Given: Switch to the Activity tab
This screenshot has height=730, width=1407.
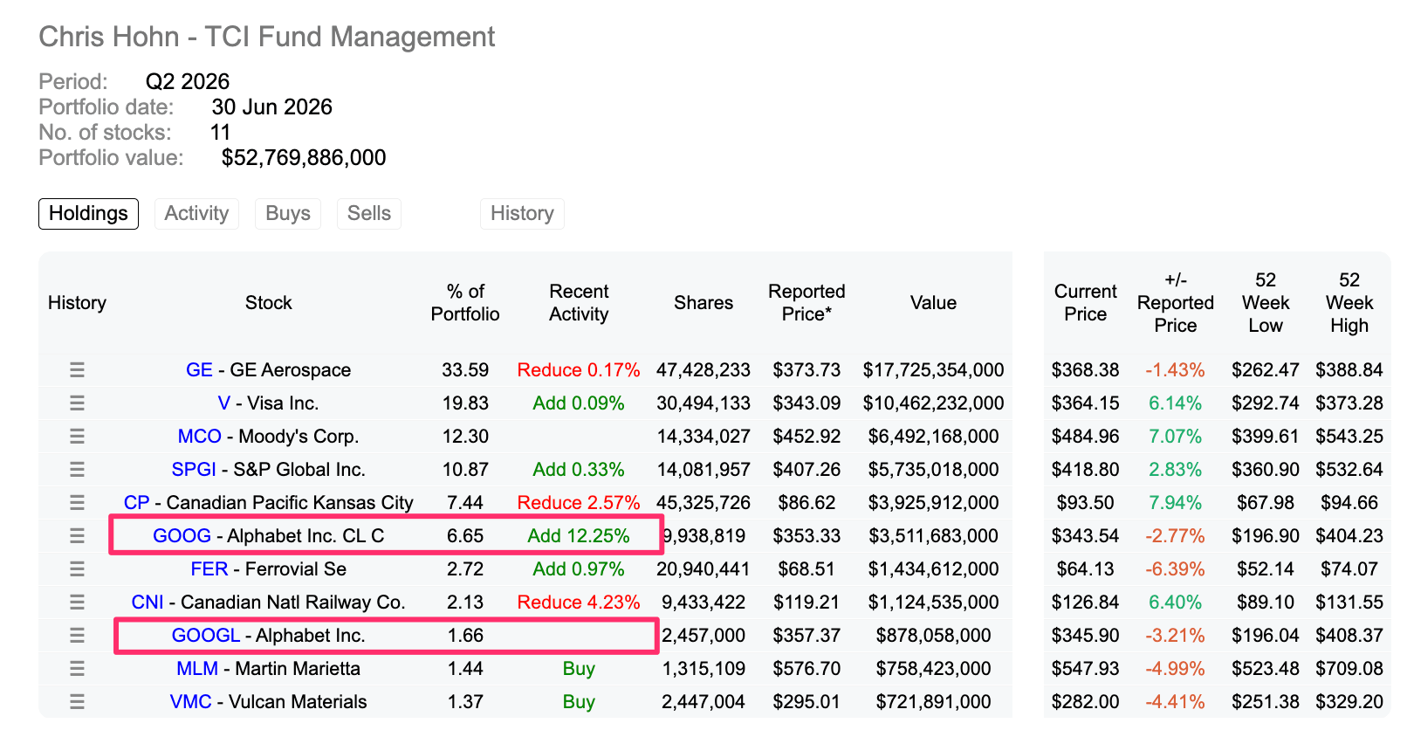Looking at the screenshot, I should point(196,214).
